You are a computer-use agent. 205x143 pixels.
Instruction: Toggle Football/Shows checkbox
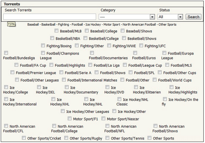[x=97, y=72]
